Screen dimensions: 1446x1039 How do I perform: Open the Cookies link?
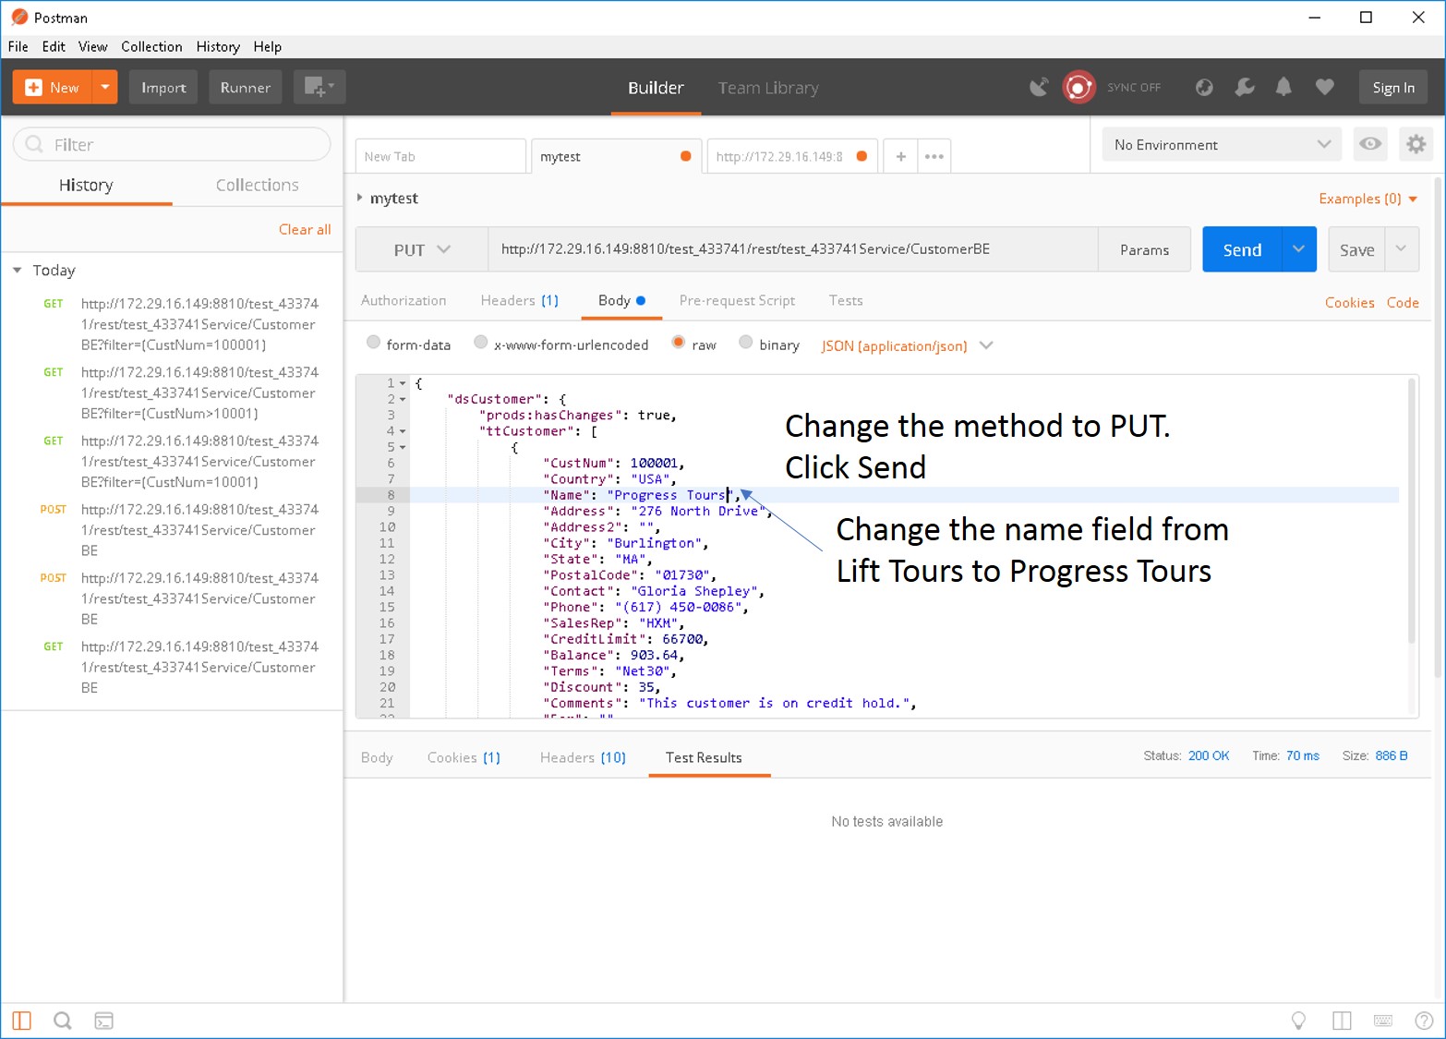(1349, 302)
